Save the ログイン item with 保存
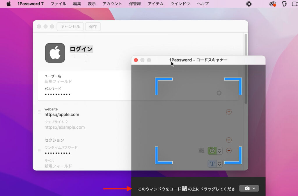Screen dimensions: 298x196 click(93, 26)
